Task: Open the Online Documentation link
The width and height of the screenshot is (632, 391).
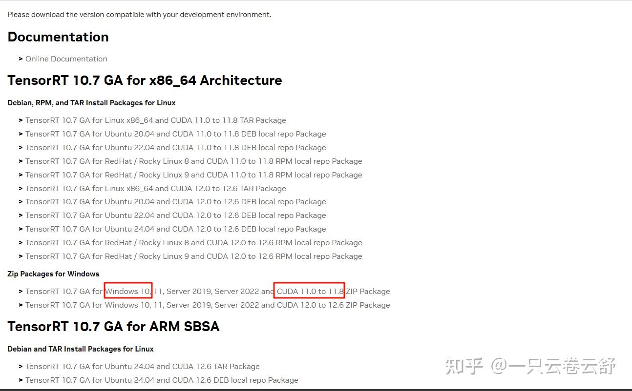Action: coord(66,59)
